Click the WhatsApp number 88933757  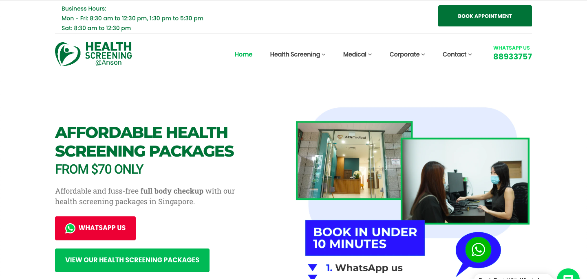coord(512,57)
